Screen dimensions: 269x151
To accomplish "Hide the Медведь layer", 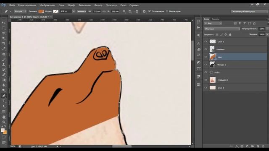I will click(206, 49).
